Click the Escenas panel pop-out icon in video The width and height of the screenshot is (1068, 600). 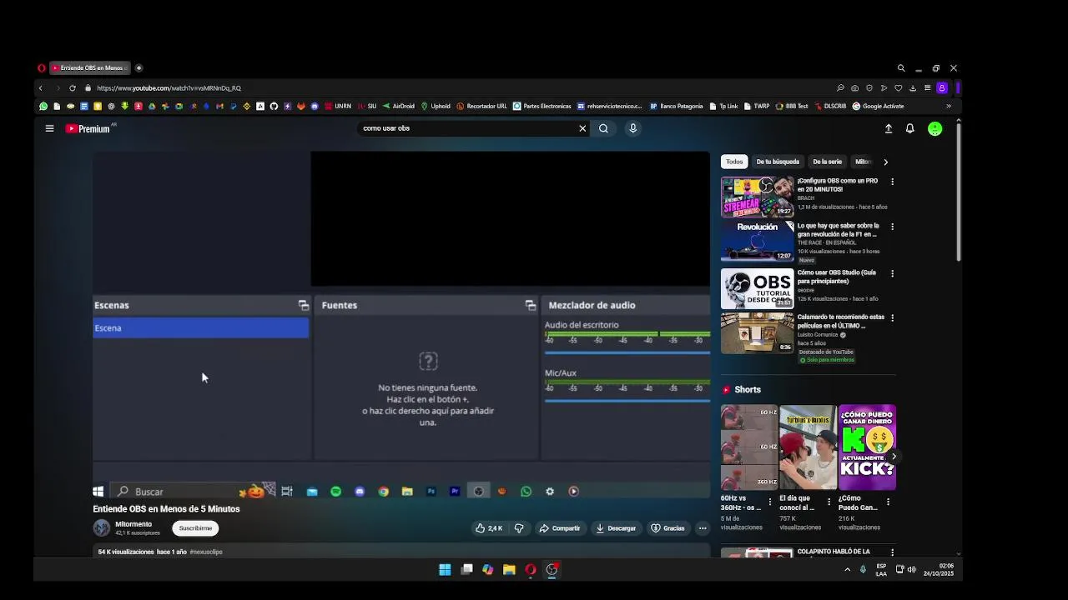304,306
